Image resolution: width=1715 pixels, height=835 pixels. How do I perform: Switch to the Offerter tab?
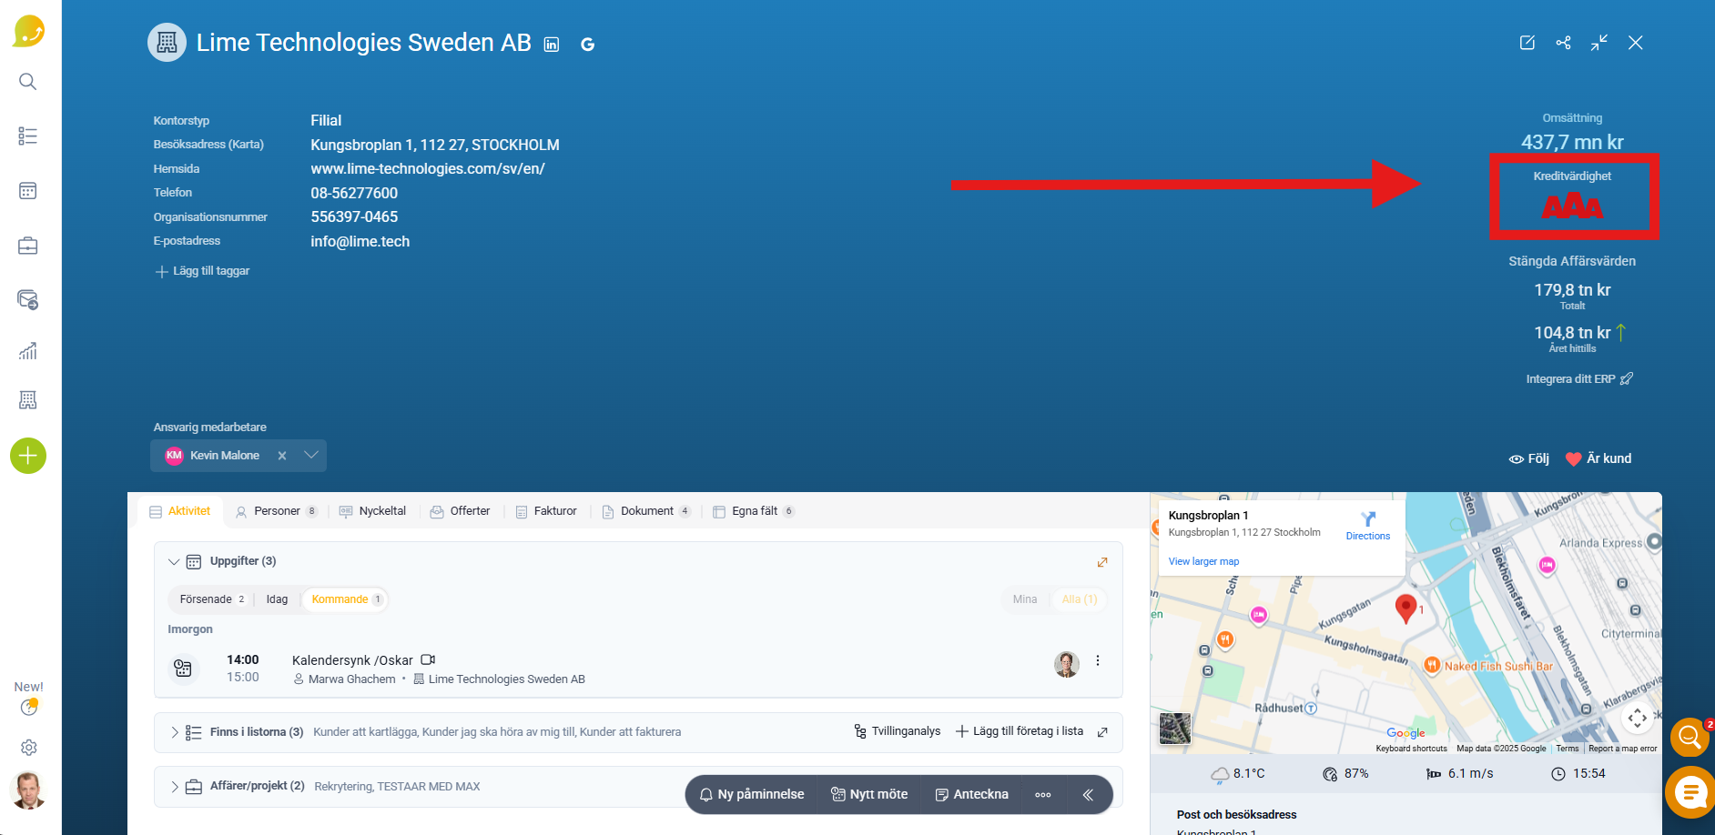click(x=461, y=511)
